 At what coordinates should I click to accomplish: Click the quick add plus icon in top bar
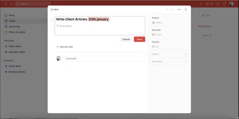(x=201, y=4)
